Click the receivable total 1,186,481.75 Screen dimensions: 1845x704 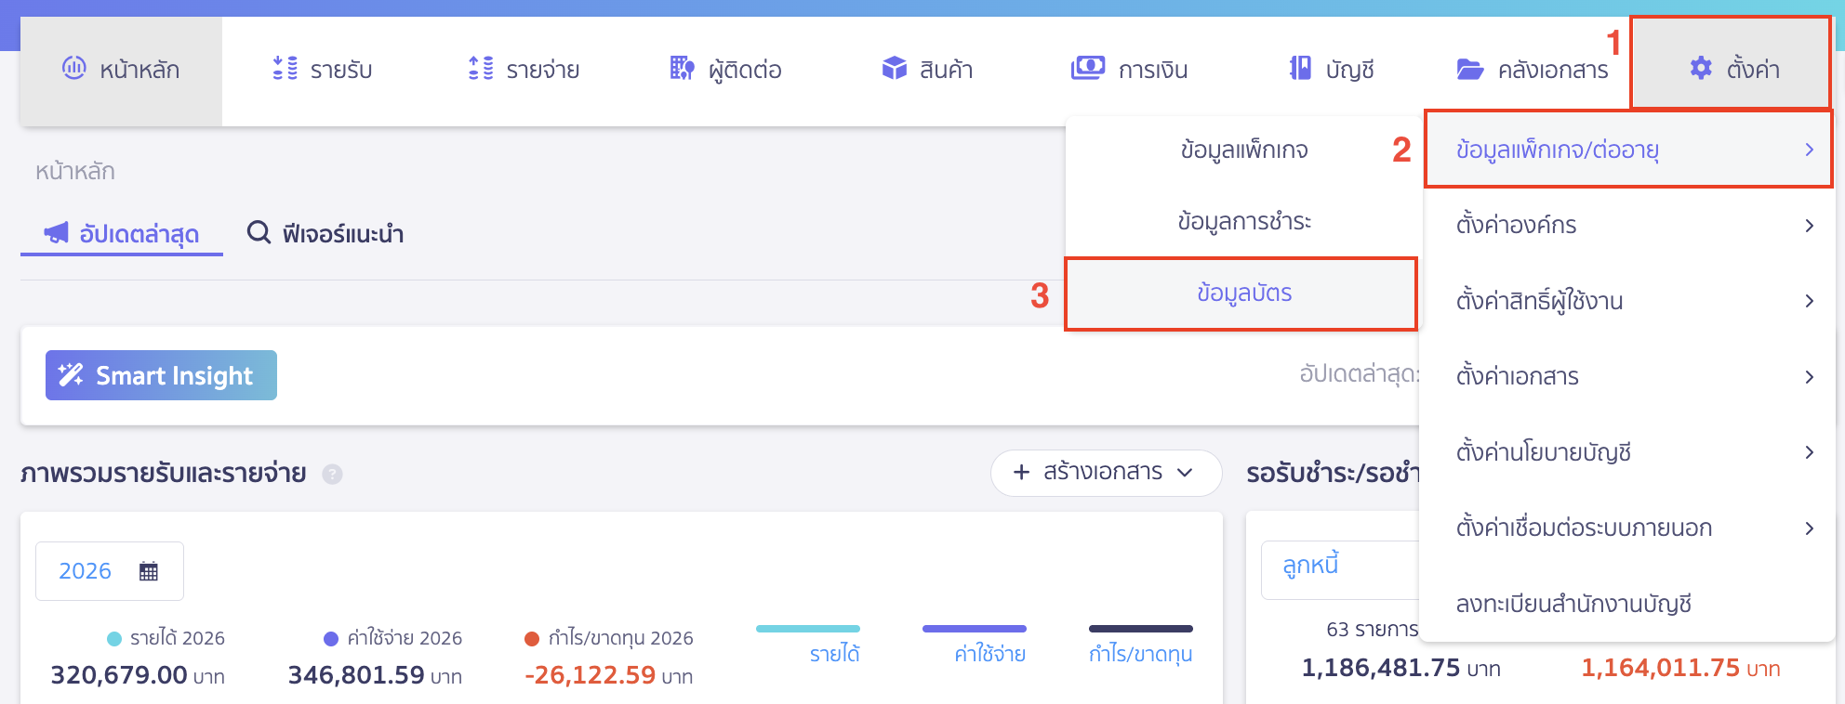(1381, 668)
